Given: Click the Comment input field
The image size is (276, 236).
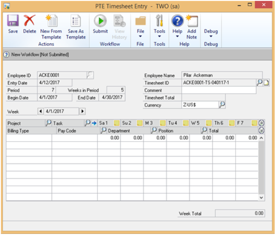Looking at the screenshot, I should (218, 90).
